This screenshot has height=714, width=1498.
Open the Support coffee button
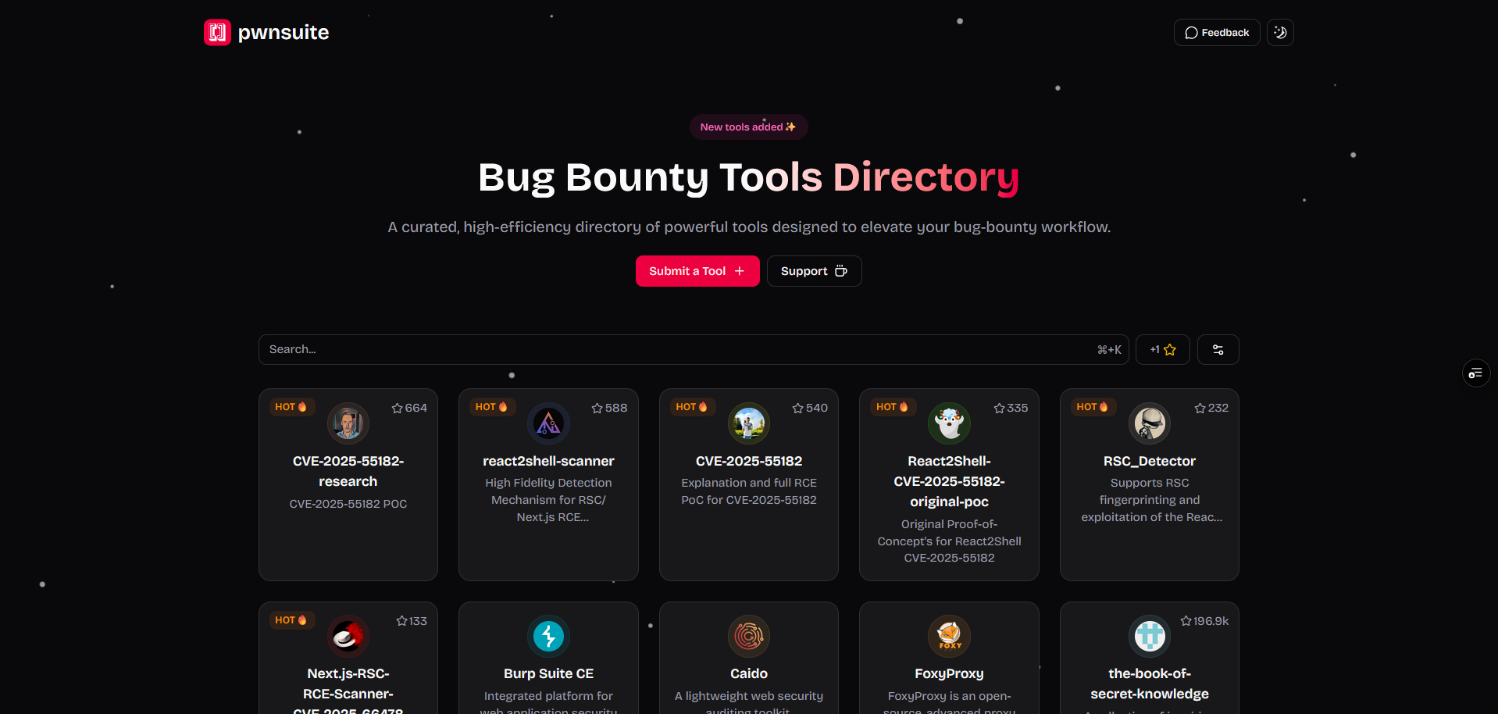pyautogui.click(x=814, y=271)
